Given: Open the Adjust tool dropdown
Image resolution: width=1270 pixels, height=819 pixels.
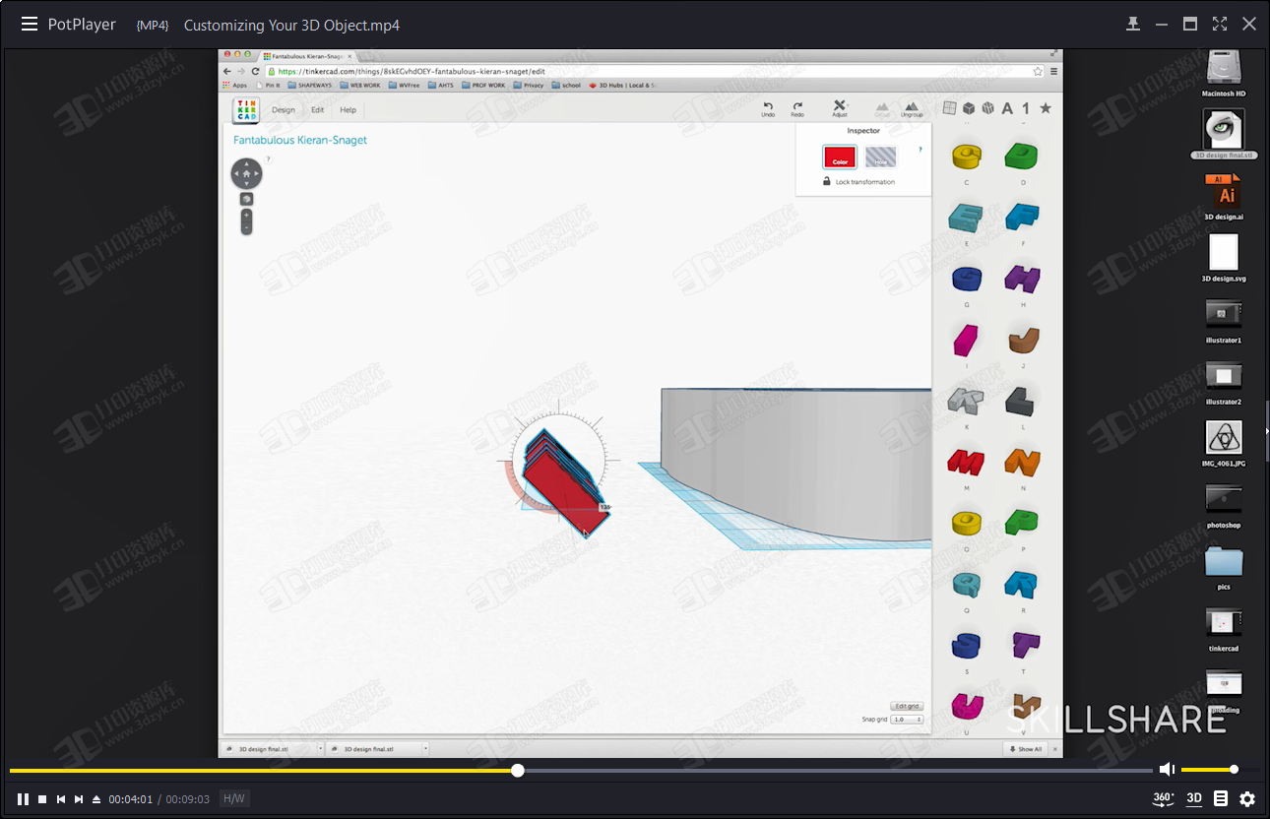Looking at the screenshot, I should (x=840, y=108).
